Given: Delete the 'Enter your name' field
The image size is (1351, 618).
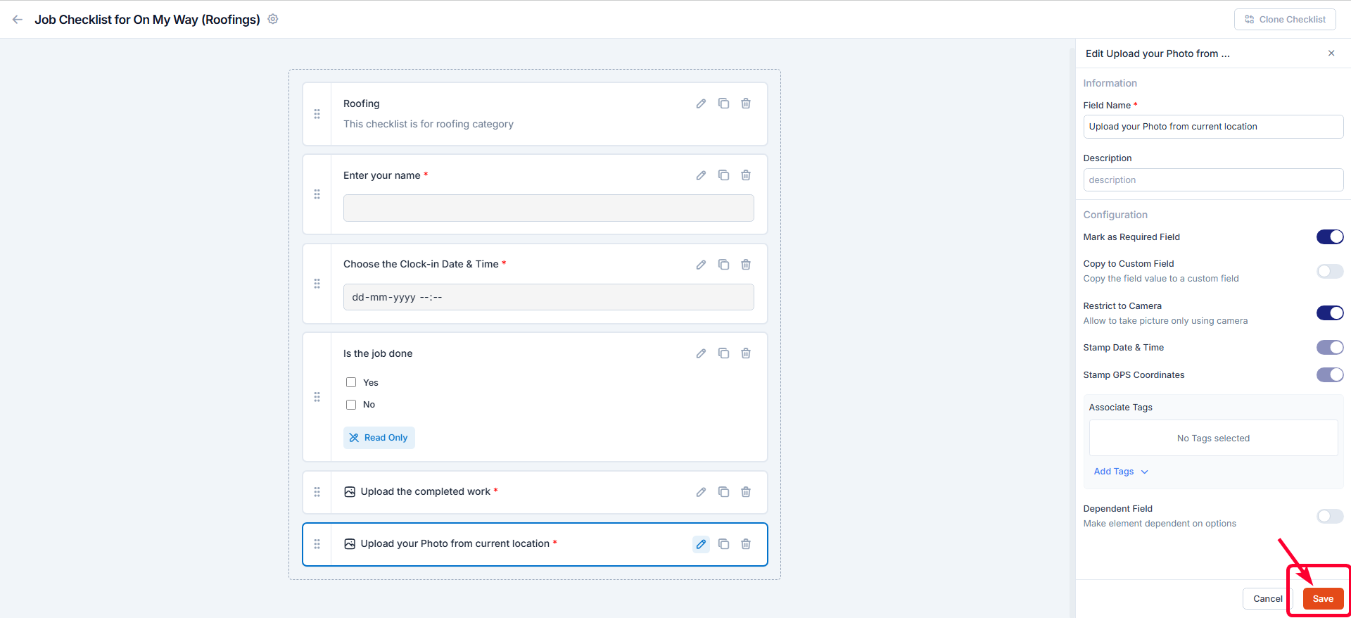Looking at the screenshot, I should click(x=746, y=175).
